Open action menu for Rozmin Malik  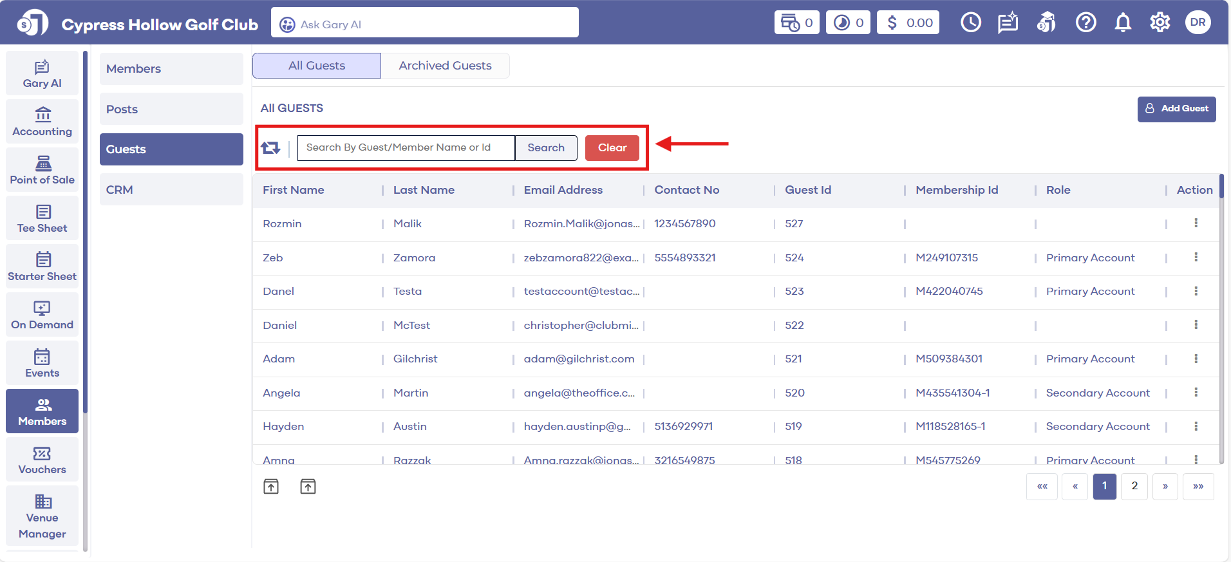tap(1196, 223)
